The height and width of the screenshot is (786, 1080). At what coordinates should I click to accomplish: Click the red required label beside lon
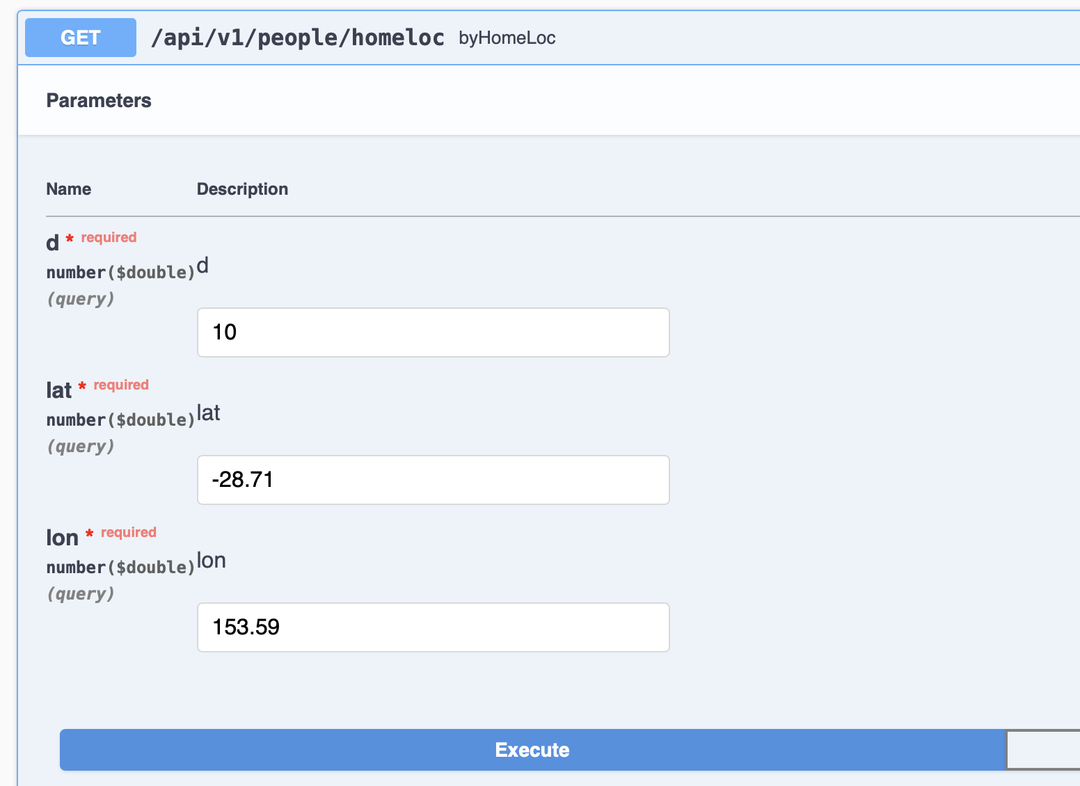pyautogui.click(x=129, y=533)
